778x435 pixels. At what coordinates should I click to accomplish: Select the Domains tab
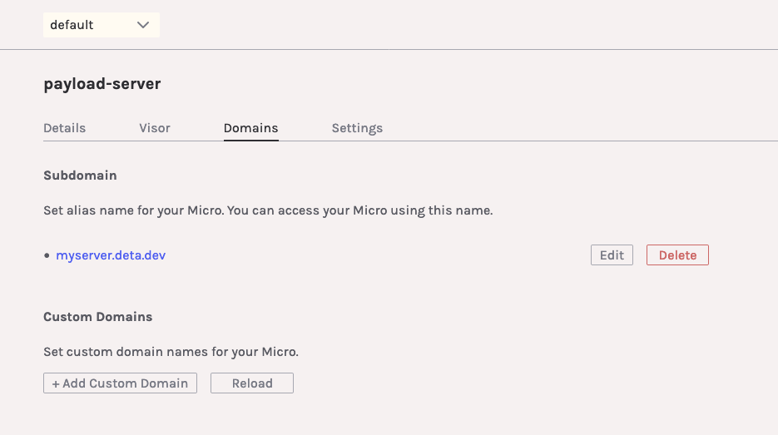click(250, 128)
